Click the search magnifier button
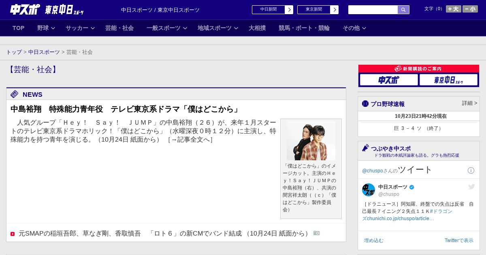Screen dimensions: 486x255 point(403,10)
